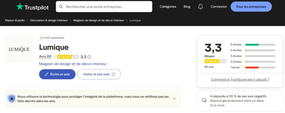Click the shield star icon in notice
This screenshot has height=113, width=285.
point(12,99)
